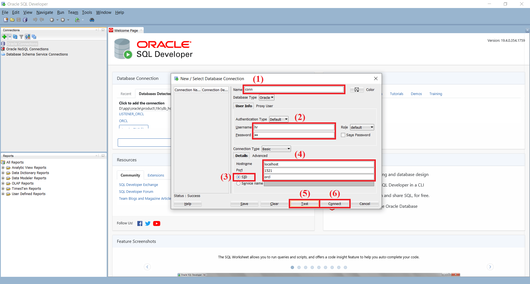Click the New file toolbar icon
Screen dimensions: 530x284
click(x=6, y=20)
